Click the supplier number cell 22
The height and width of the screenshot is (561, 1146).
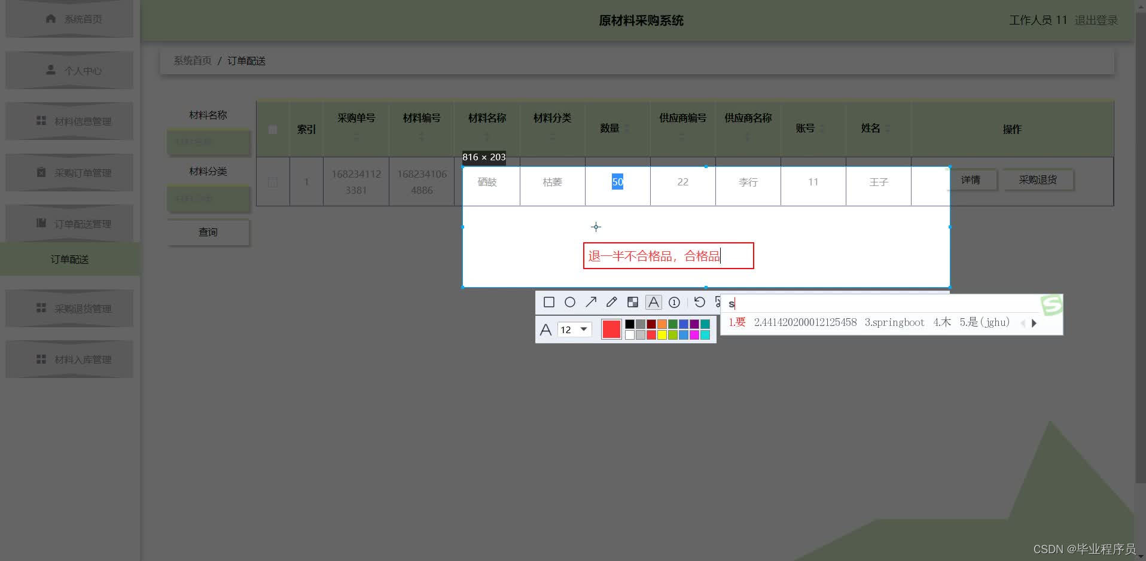(682, 182)
